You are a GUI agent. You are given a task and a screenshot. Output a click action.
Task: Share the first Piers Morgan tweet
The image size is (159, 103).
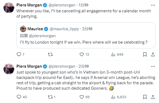(x=153, y=55)
